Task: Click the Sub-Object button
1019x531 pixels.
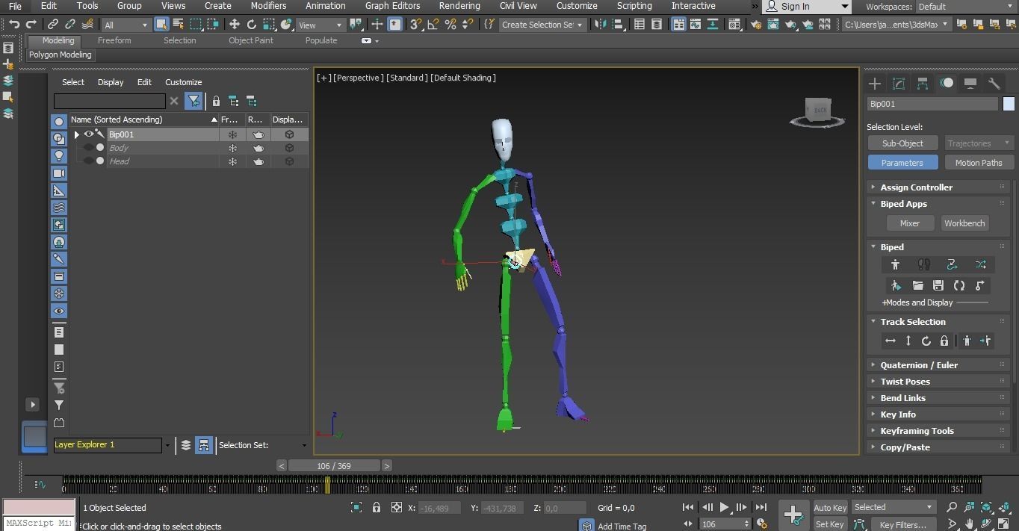Action: pyautogui.click(x=902, y=143)
